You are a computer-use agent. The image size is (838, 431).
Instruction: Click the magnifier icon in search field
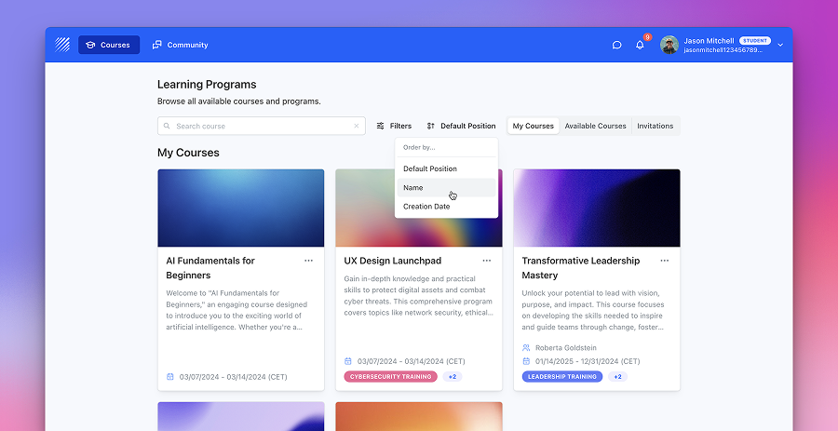(167, 126)
